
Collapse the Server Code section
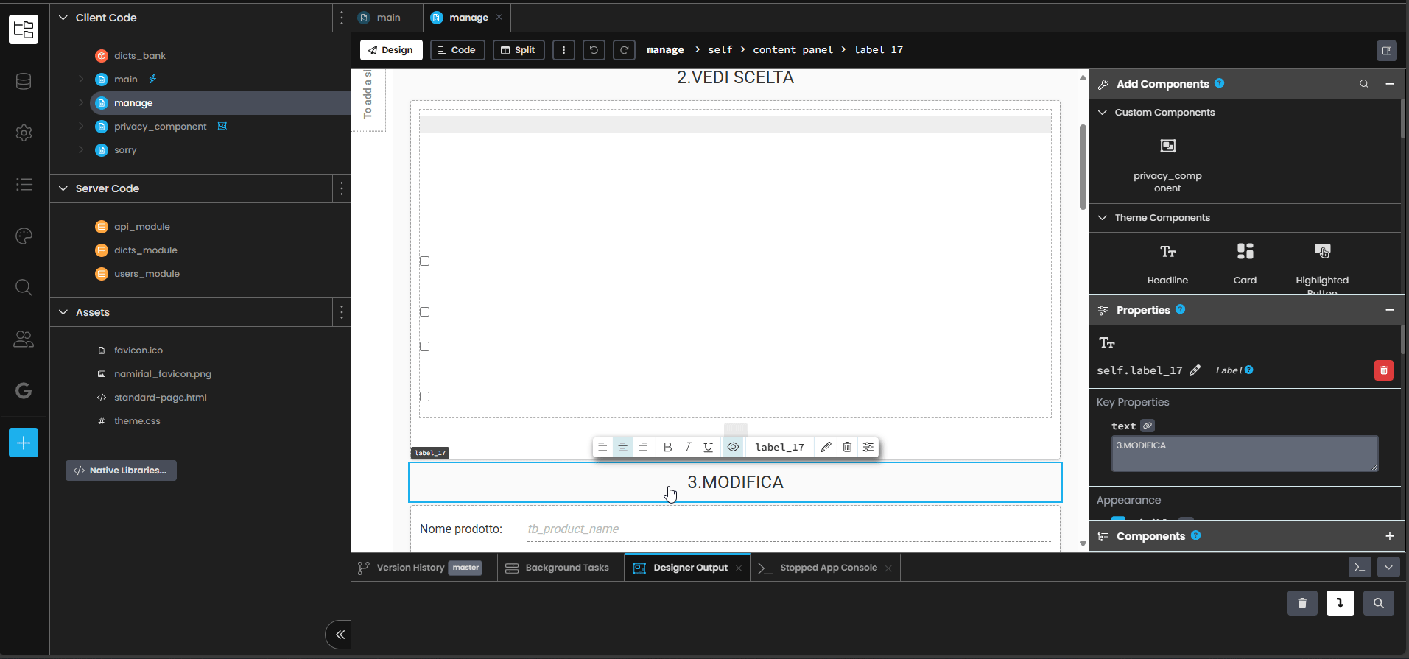tap(63, 188)
